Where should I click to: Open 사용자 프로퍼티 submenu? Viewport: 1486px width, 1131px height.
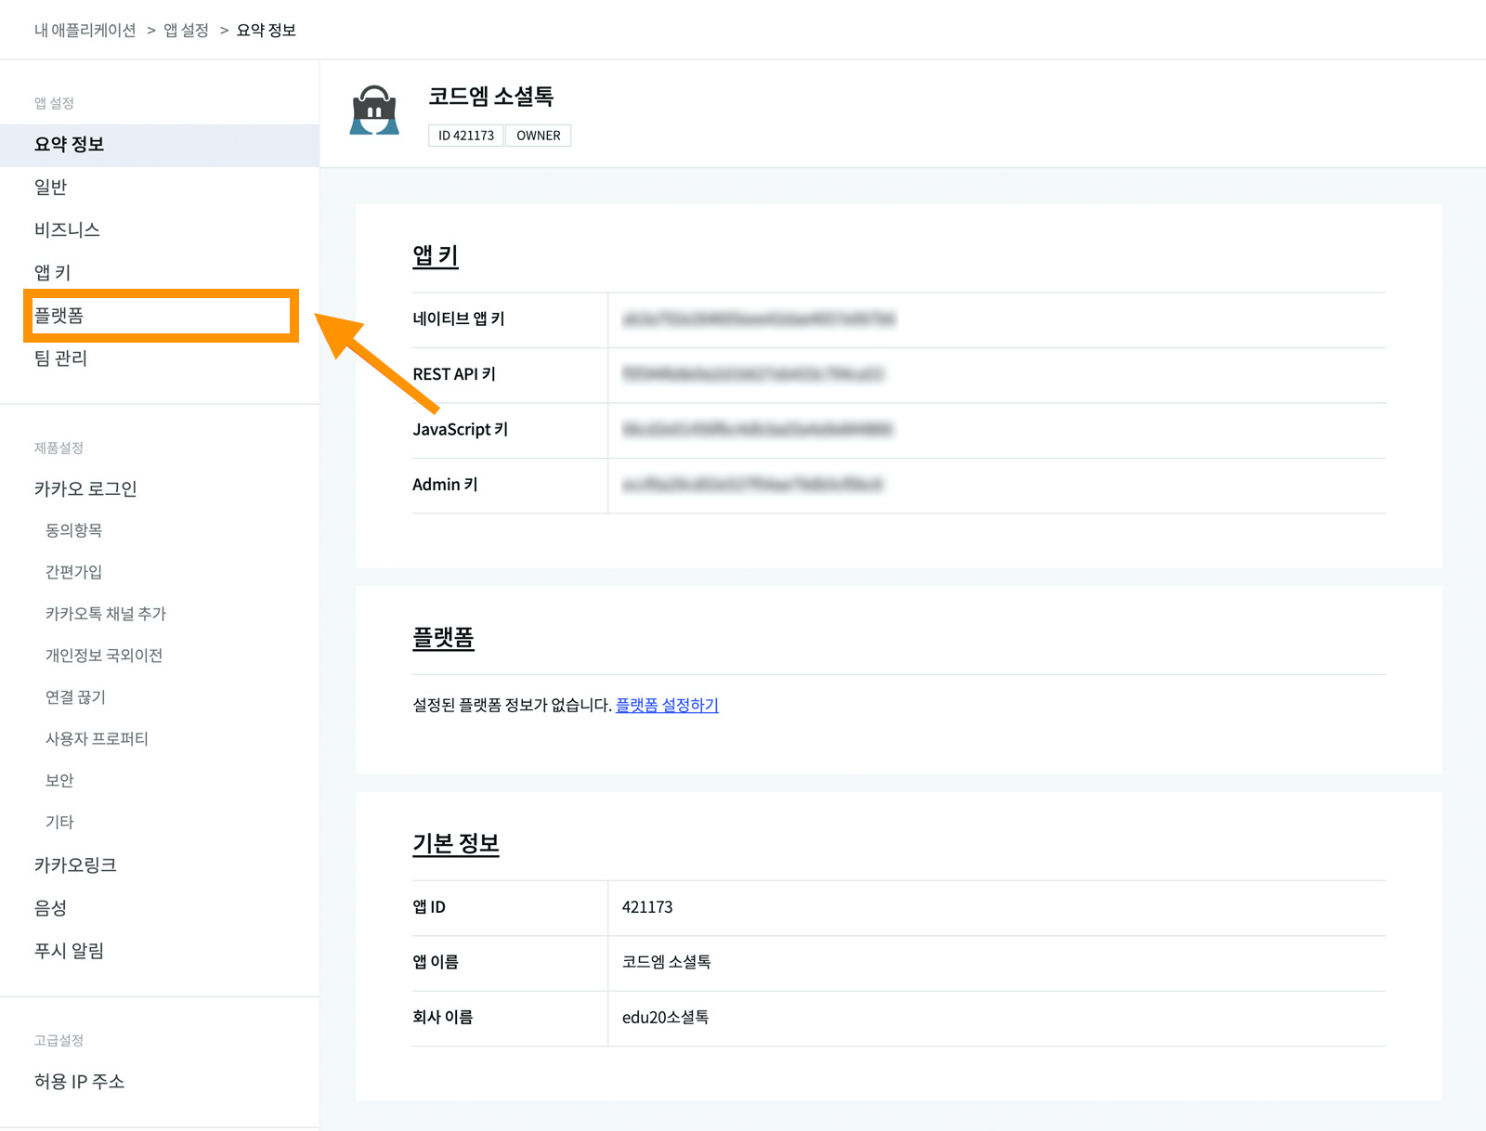coord(97,739)
